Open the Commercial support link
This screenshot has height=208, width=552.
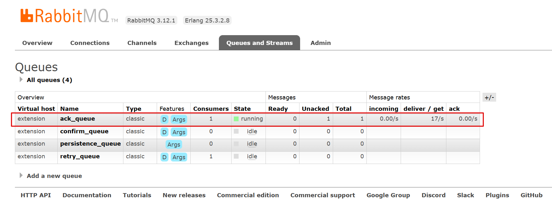coord(323,195)
